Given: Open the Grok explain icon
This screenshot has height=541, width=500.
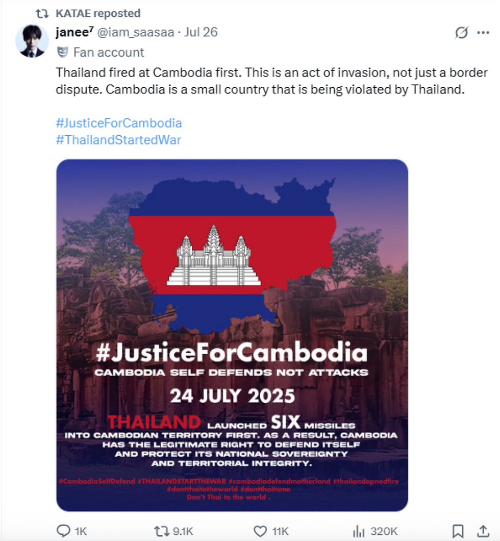Looking at the screenshot, I should [x=461, y=33].
